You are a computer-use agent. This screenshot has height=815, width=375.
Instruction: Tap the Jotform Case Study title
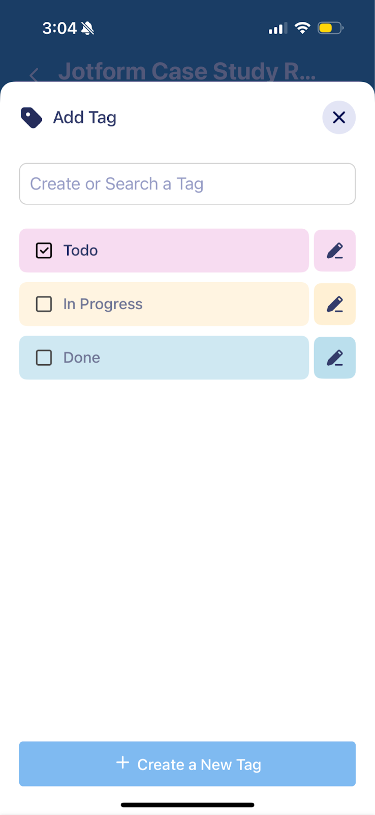pyautogui.click(x=187, y=71)
